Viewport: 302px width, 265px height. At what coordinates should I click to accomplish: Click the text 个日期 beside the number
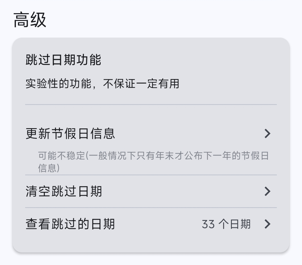click(x=234, y=224)
